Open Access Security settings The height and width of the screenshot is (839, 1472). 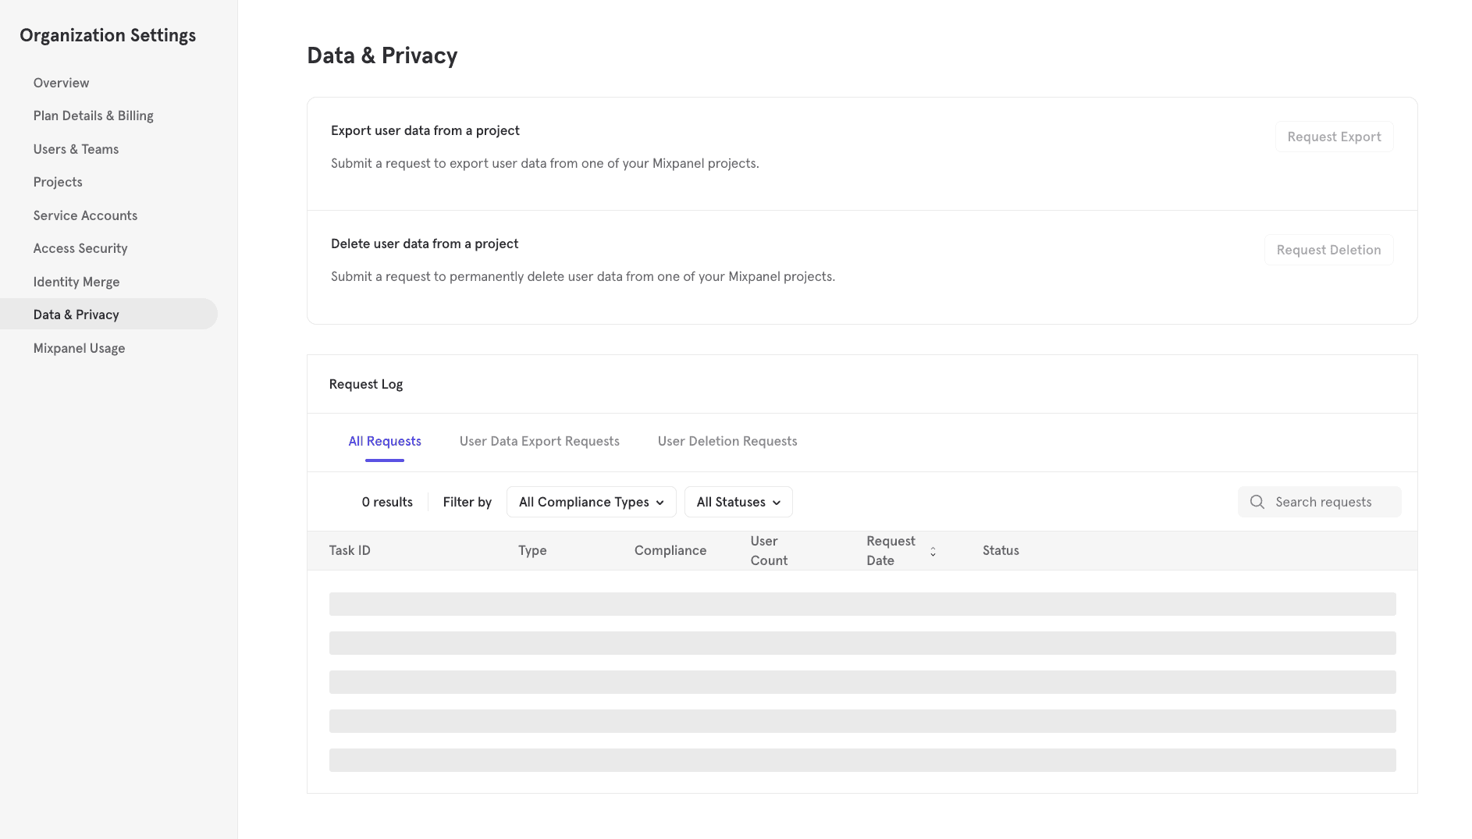(80, 248)
